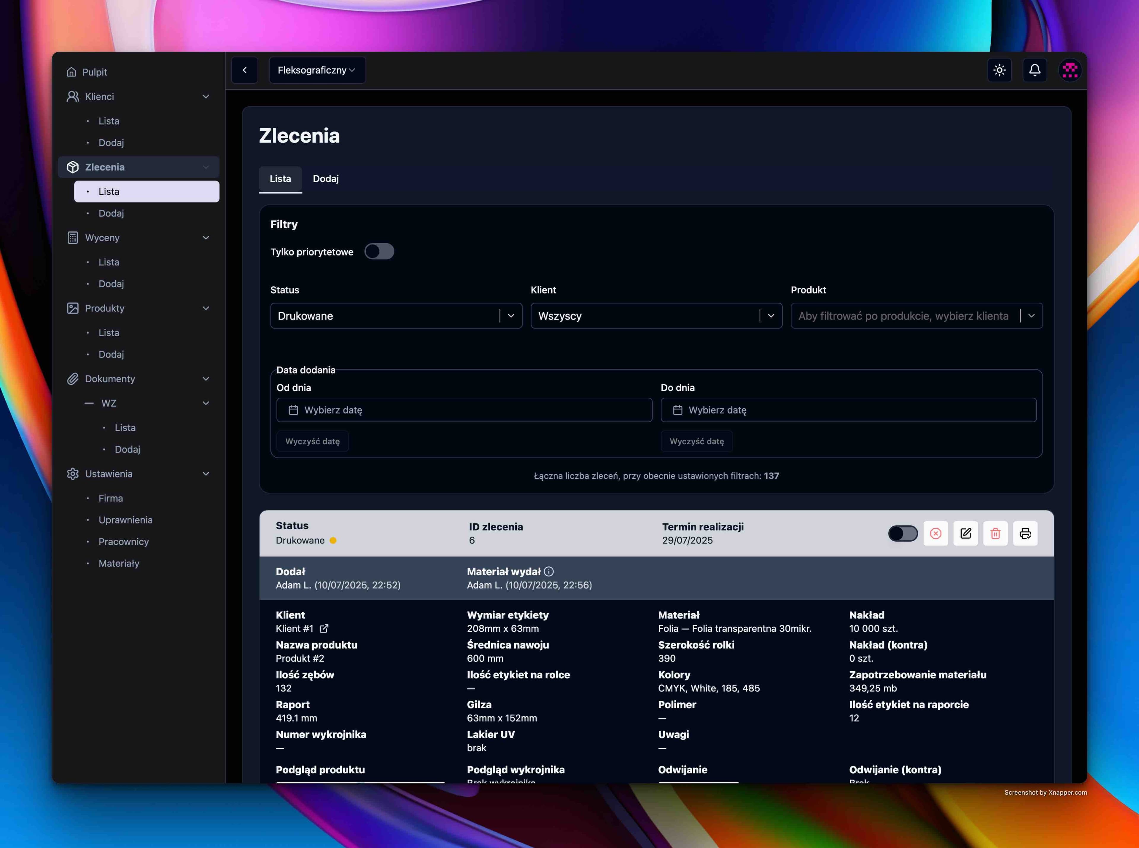Click the back arrow button in top bar
Viewport: 1139px width, 848px height.
(x=244, y=70)
